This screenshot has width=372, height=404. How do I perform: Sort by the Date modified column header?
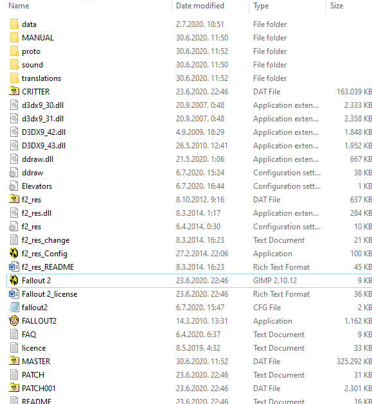(x=200, y=6)
